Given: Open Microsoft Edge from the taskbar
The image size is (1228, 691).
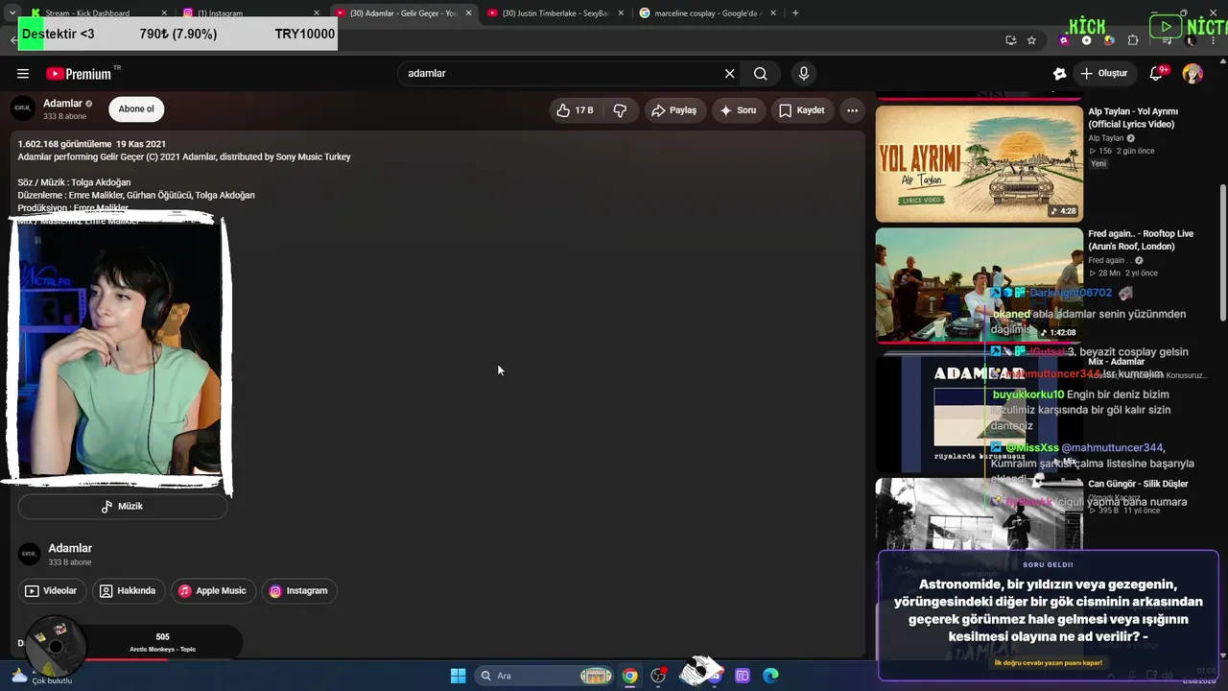Looking at the screenshot, I should point(770,676).
